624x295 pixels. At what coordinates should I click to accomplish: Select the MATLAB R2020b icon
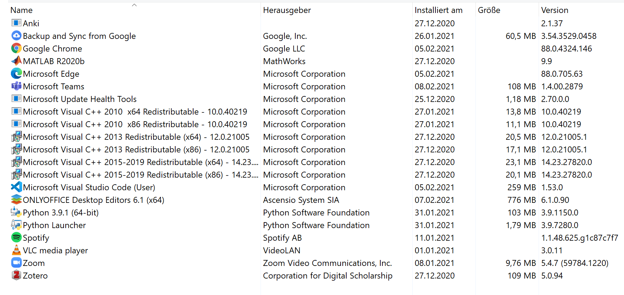[x=17, y=61]
